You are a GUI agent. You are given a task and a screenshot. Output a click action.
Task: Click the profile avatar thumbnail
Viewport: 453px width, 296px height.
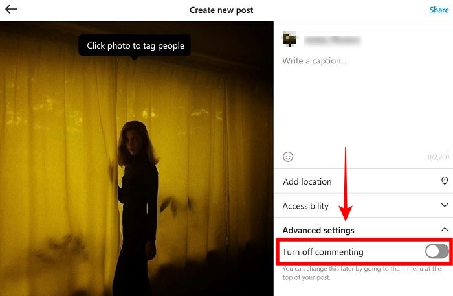click(290, 40)
